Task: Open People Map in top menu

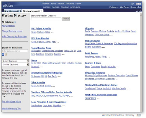Action: [65, 7]
